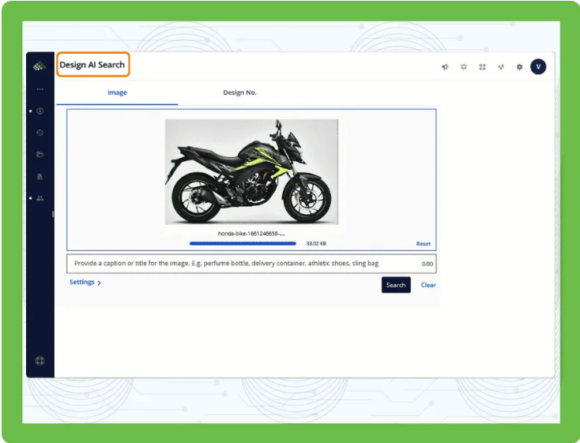Open the help lifebuoy icon at sidebar bottom
580x443 pixels.
[x=40, y=361]
